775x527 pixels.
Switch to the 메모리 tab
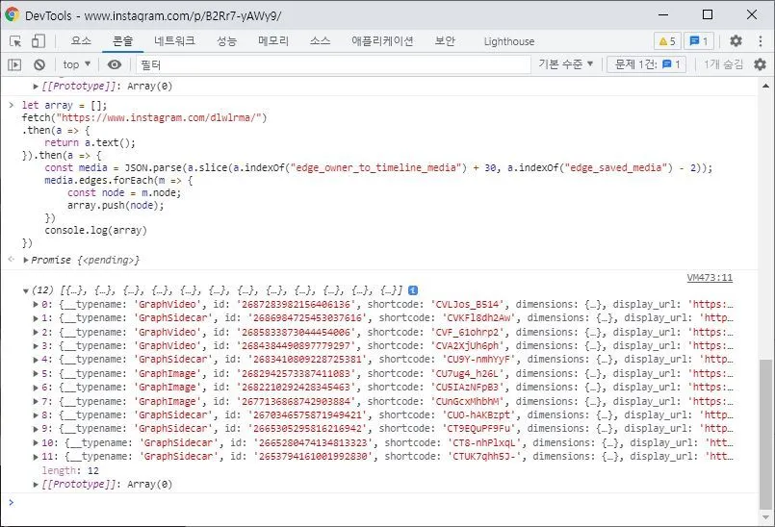click(272, 41)
